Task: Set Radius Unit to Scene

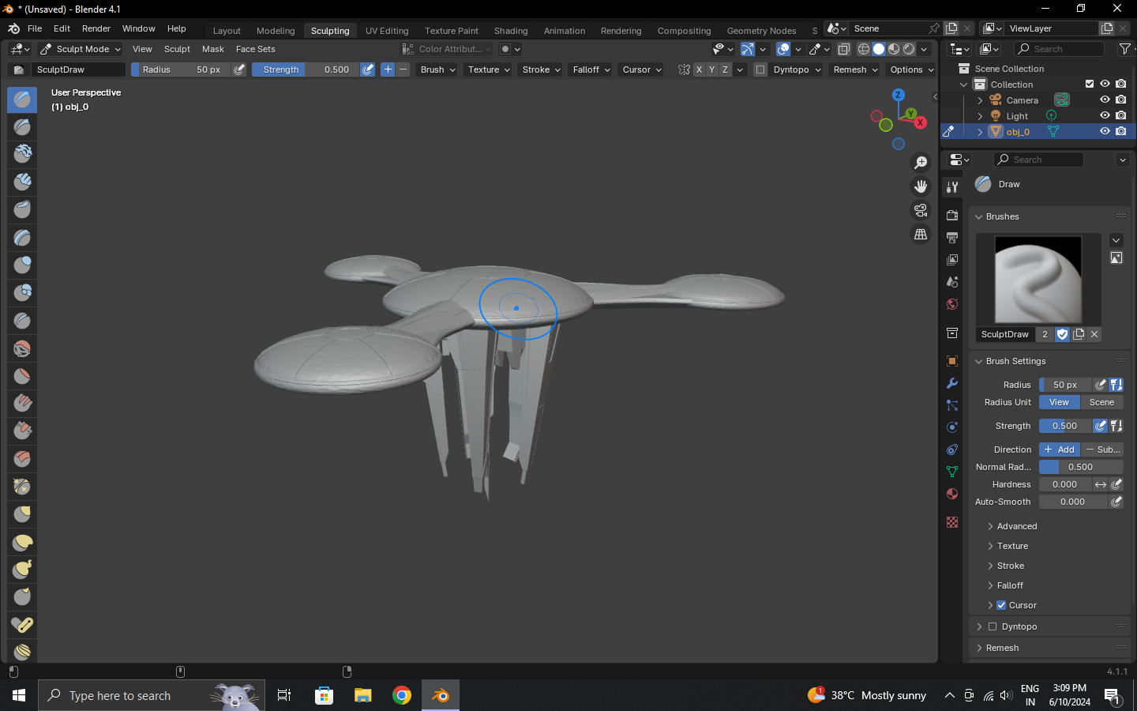Action: pyautogui.click(x=1101, y=402)
